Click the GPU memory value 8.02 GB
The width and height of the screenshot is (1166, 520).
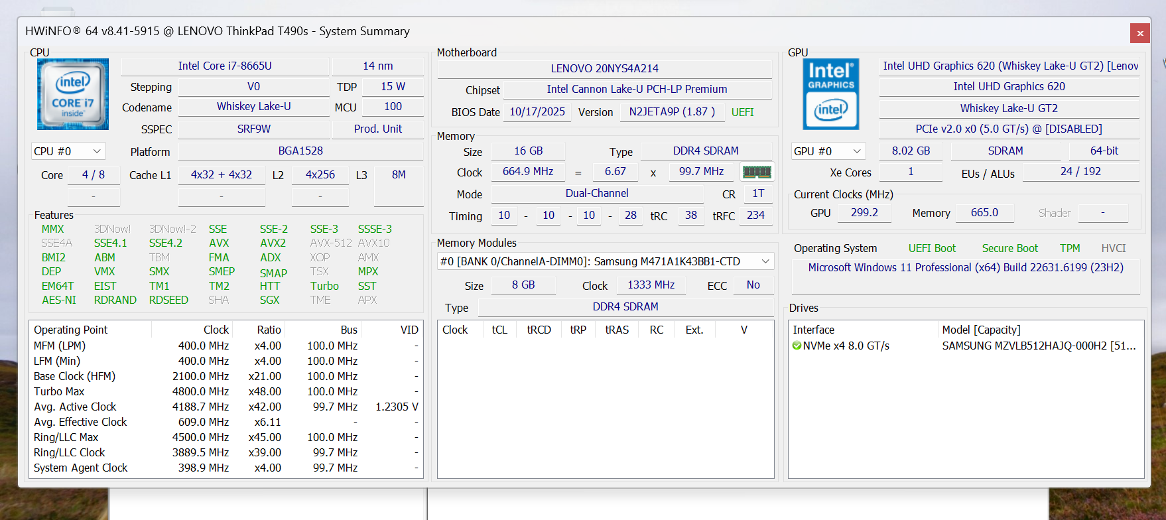911,151
